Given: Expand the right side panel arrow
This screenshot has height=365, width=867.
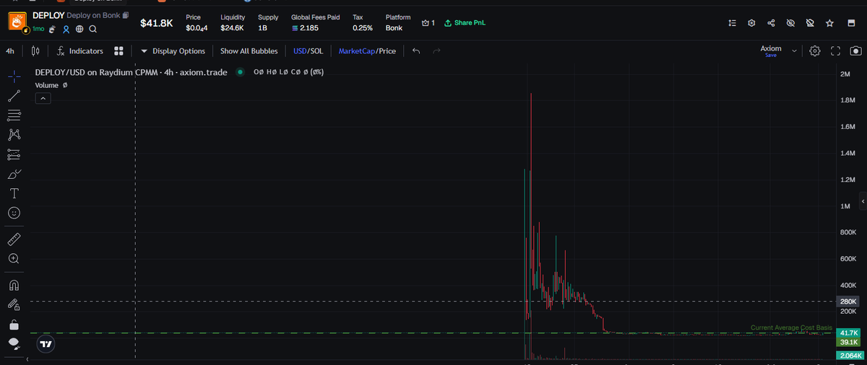Looking at the screenshot, I should (x=863, y=200).
